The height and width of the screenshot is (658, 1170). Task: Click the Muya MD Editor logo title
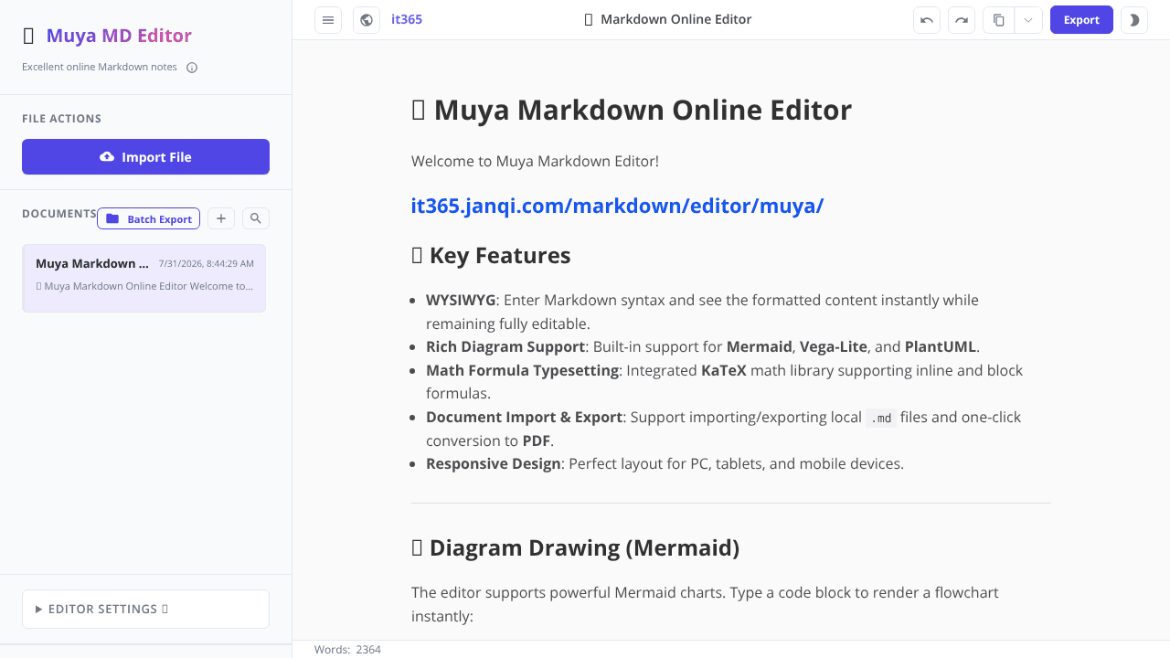click(119, 36)
